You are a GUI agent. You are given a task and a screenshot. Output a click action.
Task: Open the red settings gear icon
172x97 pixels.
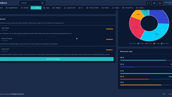[x=160, y=3]
